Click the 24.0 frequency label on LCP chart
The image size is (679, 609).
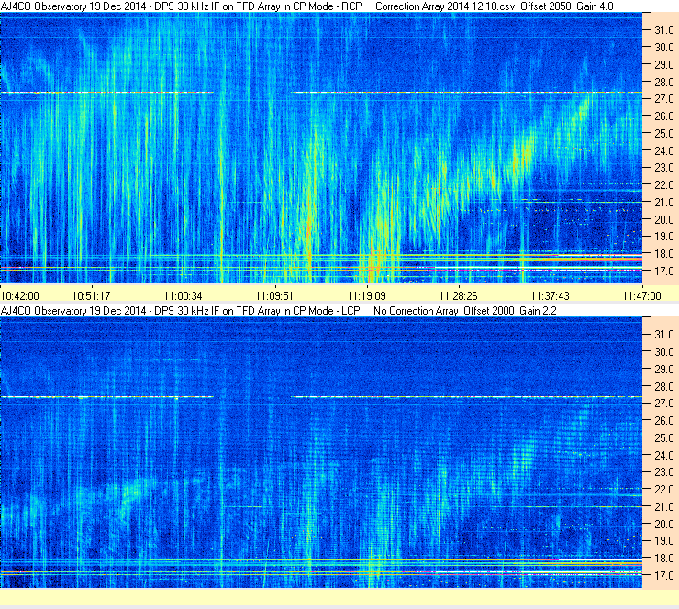tap(663, 455)
